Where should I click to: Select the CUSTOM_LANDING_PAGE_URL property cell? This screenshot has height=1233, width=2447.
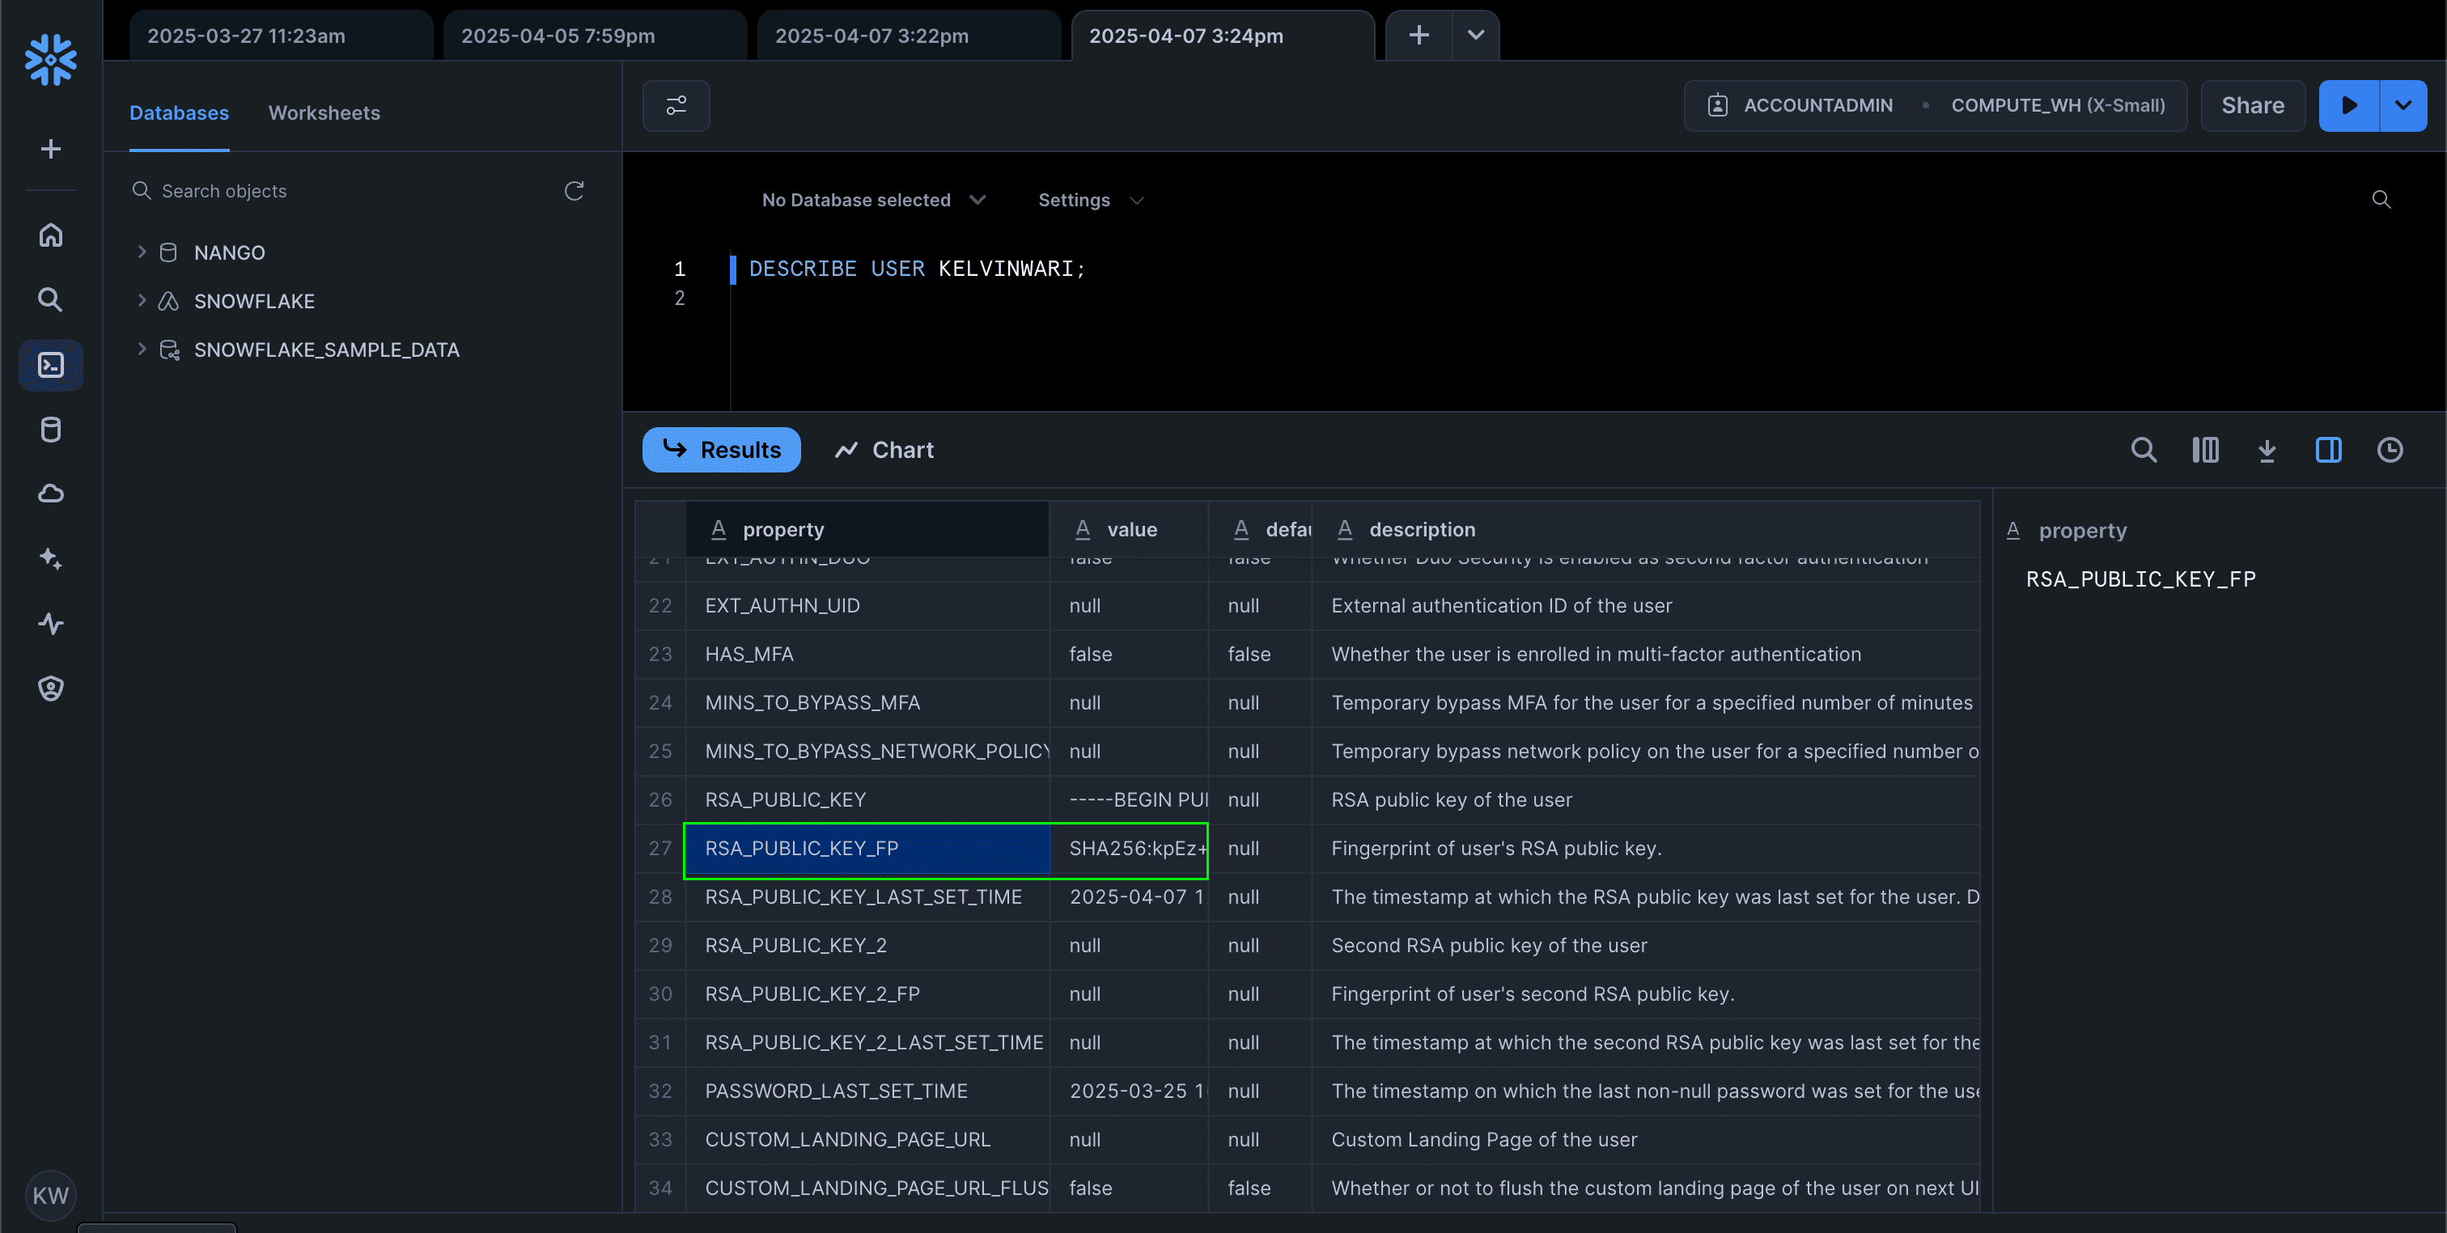click(x=867, y=1140)
